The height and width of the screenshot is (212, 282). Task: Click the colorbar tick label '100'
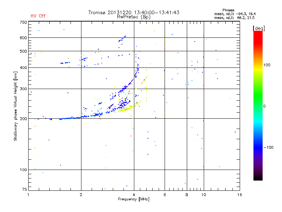pos(267,65)
